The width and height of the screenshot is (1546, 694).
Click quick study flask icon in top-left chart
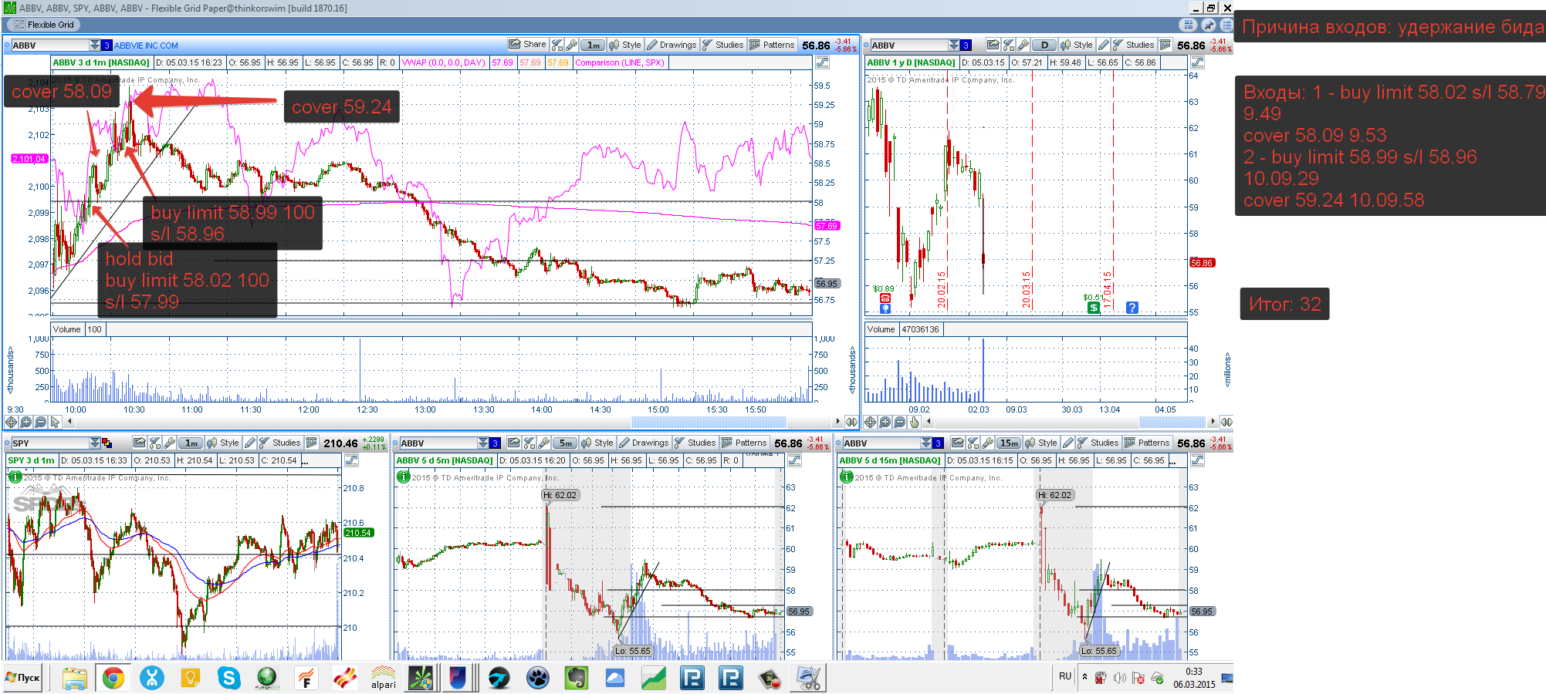557,45
